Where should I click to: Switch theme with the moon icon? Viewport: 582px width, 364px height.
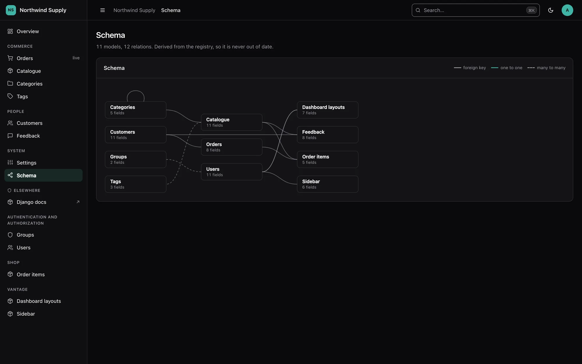coord(551,10)
